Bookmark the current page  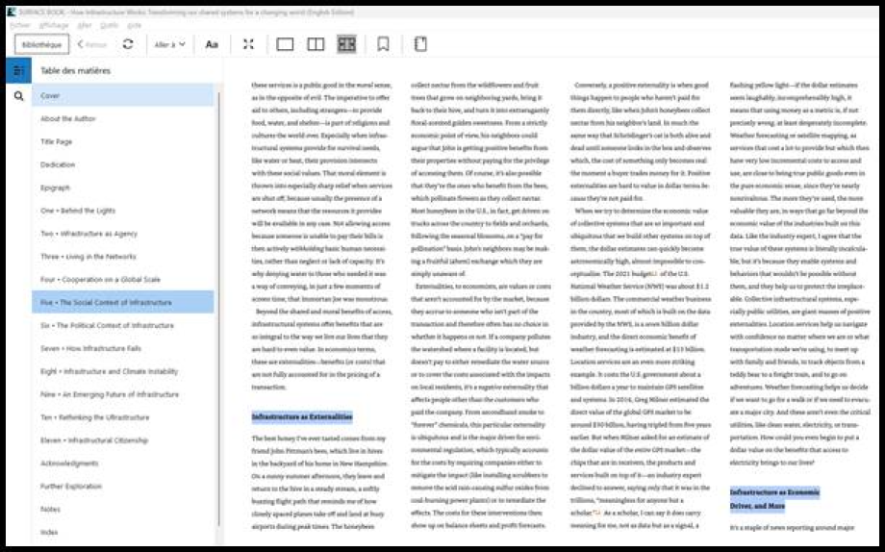tap(383, 44)
